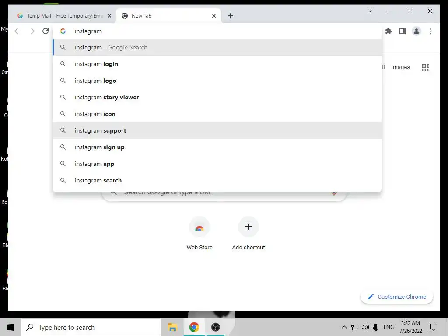Image resolution: width=448 pixels, height=336 pixels.
Task: Open the Google apps grid icon
Action: (425, 67)
